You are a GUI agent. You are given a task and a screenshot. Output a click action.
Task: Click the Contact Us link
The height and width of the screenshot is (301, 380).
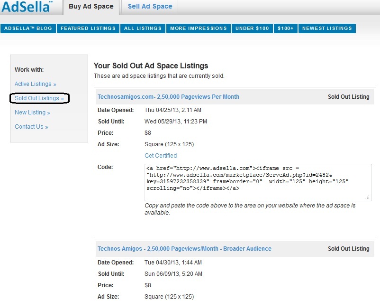tap(31, 127)
